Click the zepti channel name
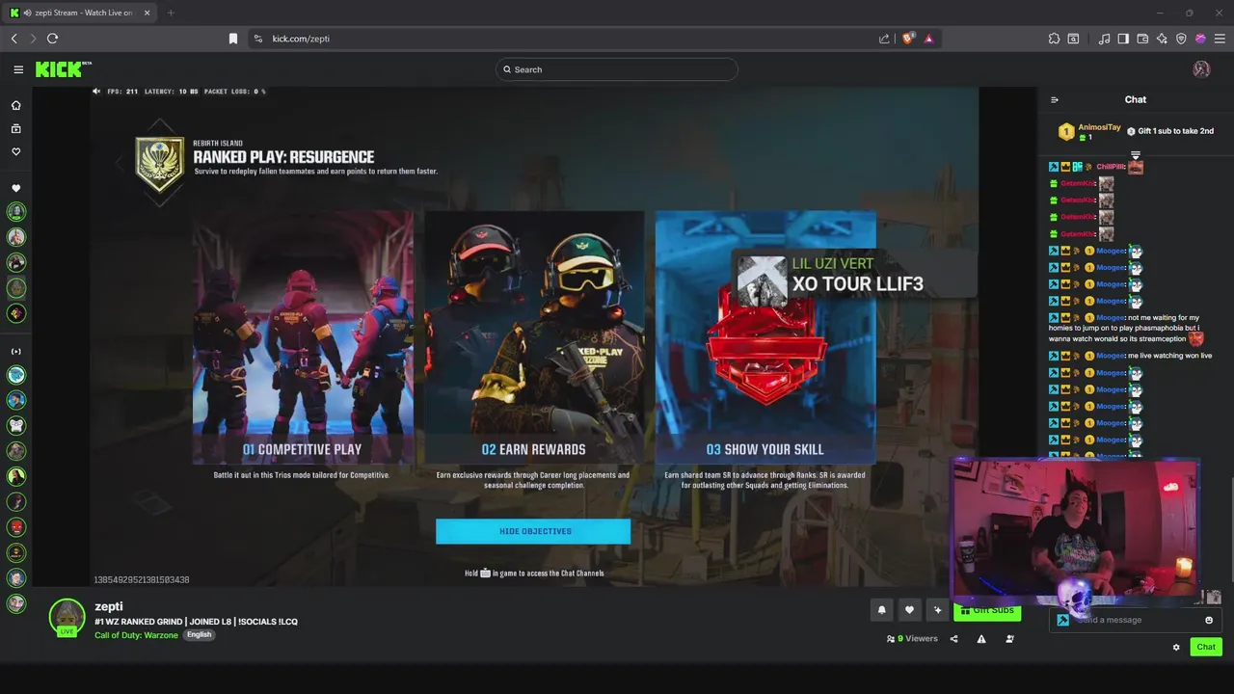Image resolution: width=1234 pixels, height=694 pixels. tap(109, 606)
